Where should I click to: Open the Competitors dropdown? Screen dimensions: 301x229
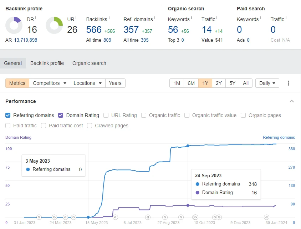point(50,83)
